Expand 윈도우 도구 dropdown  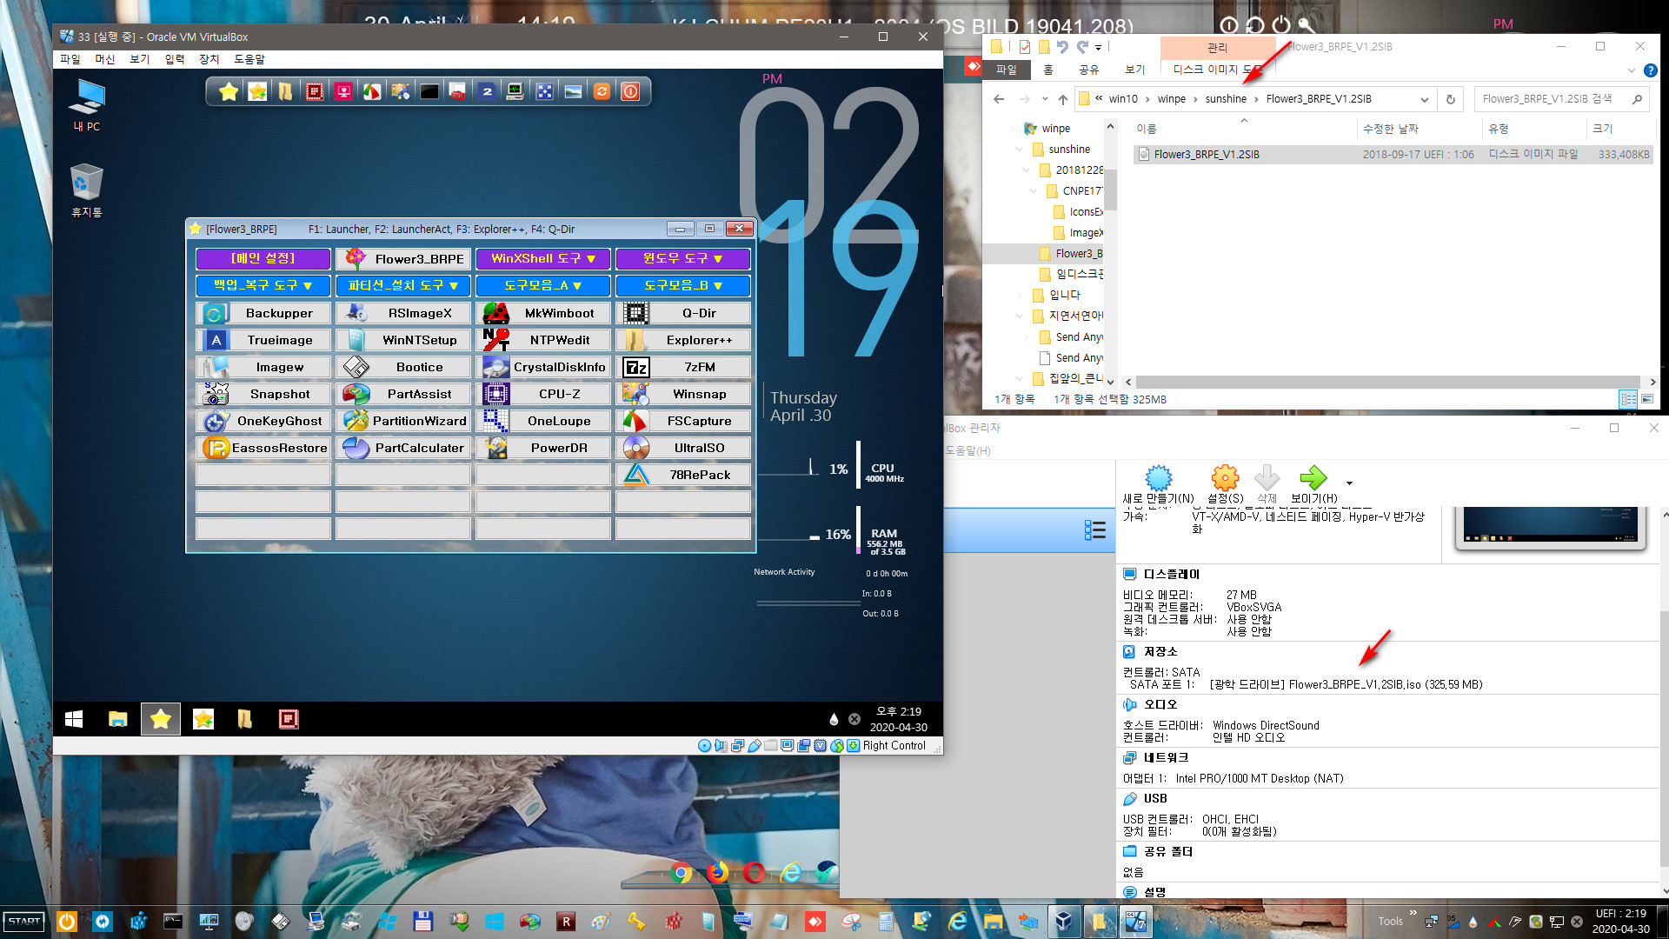click(683, 259)
